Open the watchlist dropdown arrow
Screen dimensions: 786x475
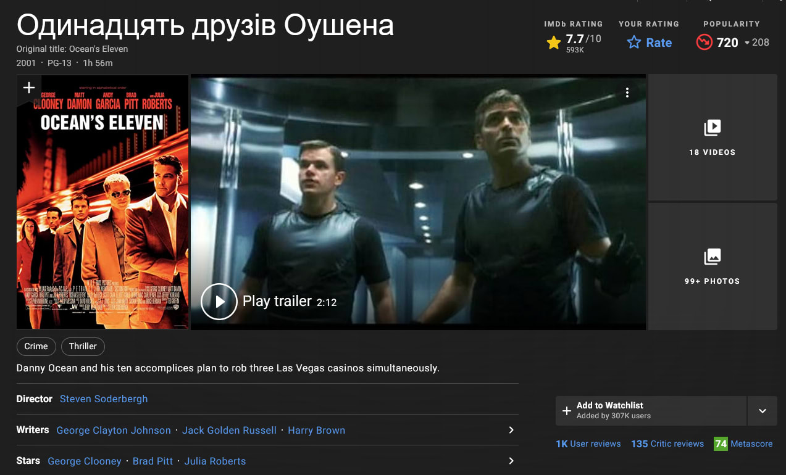point(763,411)
